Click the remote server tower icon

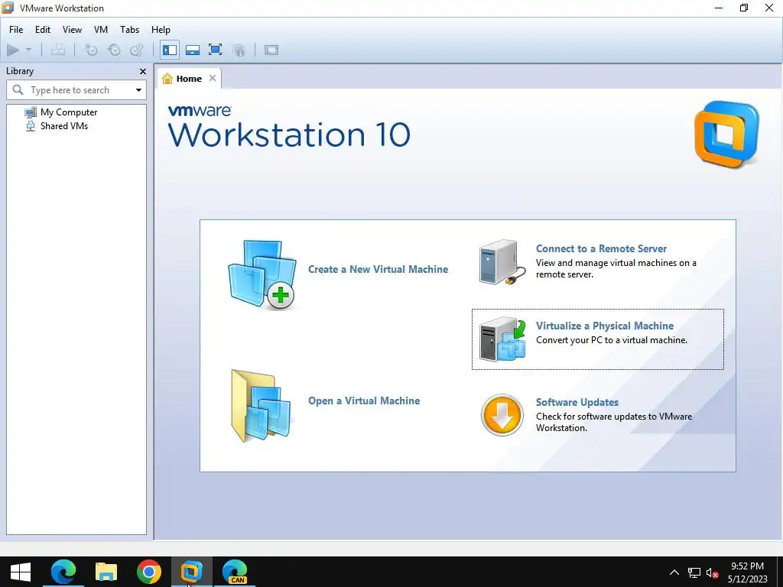pos(502,262)
